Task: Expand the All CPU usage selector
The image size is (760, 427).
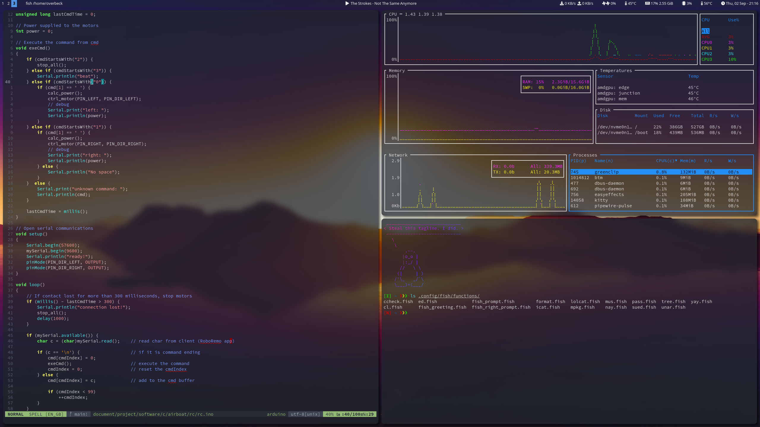Action: (x=705, y=31)
